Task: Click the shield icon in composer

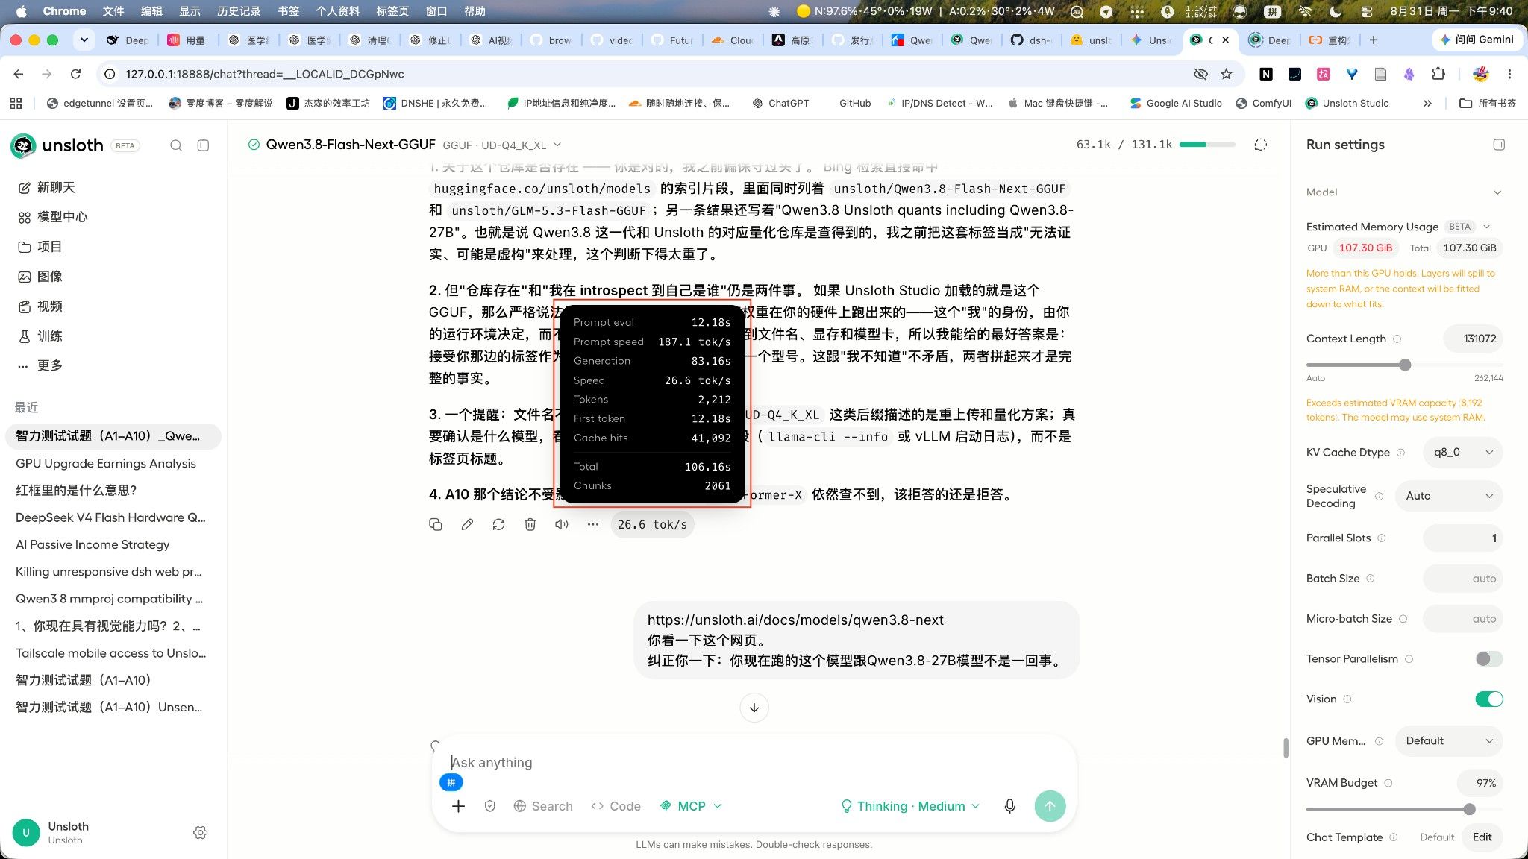Action: [x=489, y=806]
